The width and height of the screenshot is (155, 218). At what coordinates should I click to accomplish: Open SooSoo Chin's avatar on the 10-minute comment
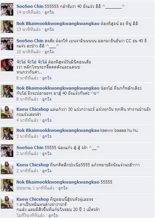(x=7, y=44)
